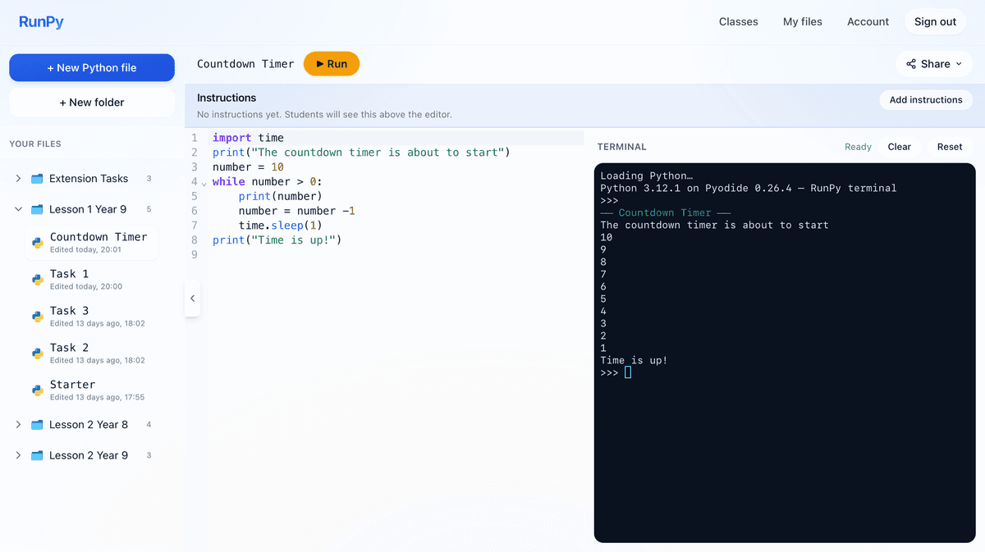Click the Lesson 1 Year 9 folder icon
Image resolution: width=985 pixels, height=552 pixels.
tap(37, 209)
